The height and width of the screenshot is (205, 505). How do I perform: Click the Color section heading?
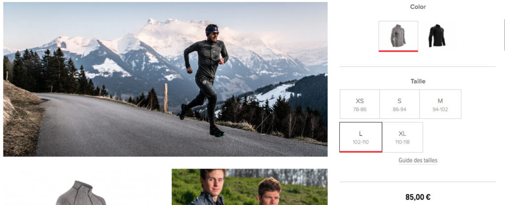(418, 7)
